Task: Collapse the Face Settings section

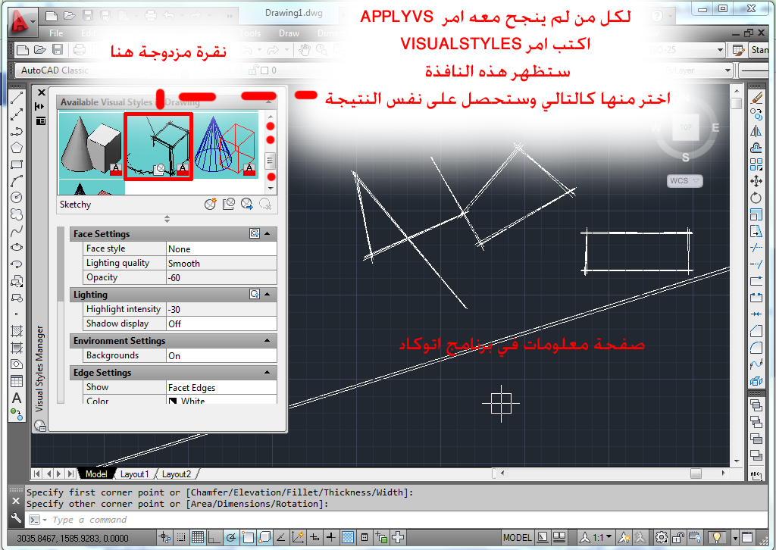Action: coord(268,233)
